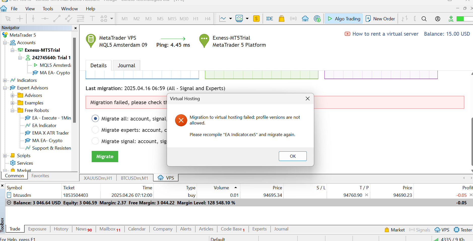Open the indicators chart icon
This screenshot has width=473, height=241.
click(239, 19)
